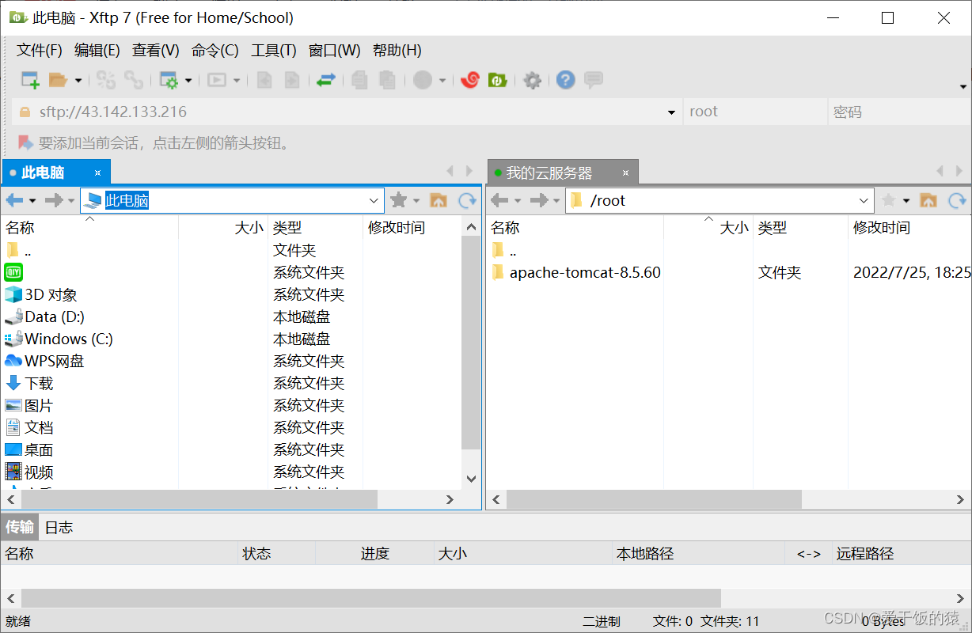Click the copy toolbar icon
The image size is (972, 633).
359,80
